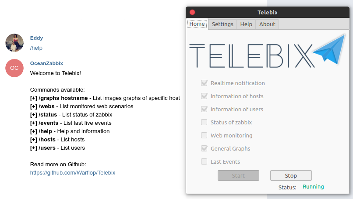Click the greyed-out Start button
The height and width of the screenshot is (199, 353).
pos(238,175)
